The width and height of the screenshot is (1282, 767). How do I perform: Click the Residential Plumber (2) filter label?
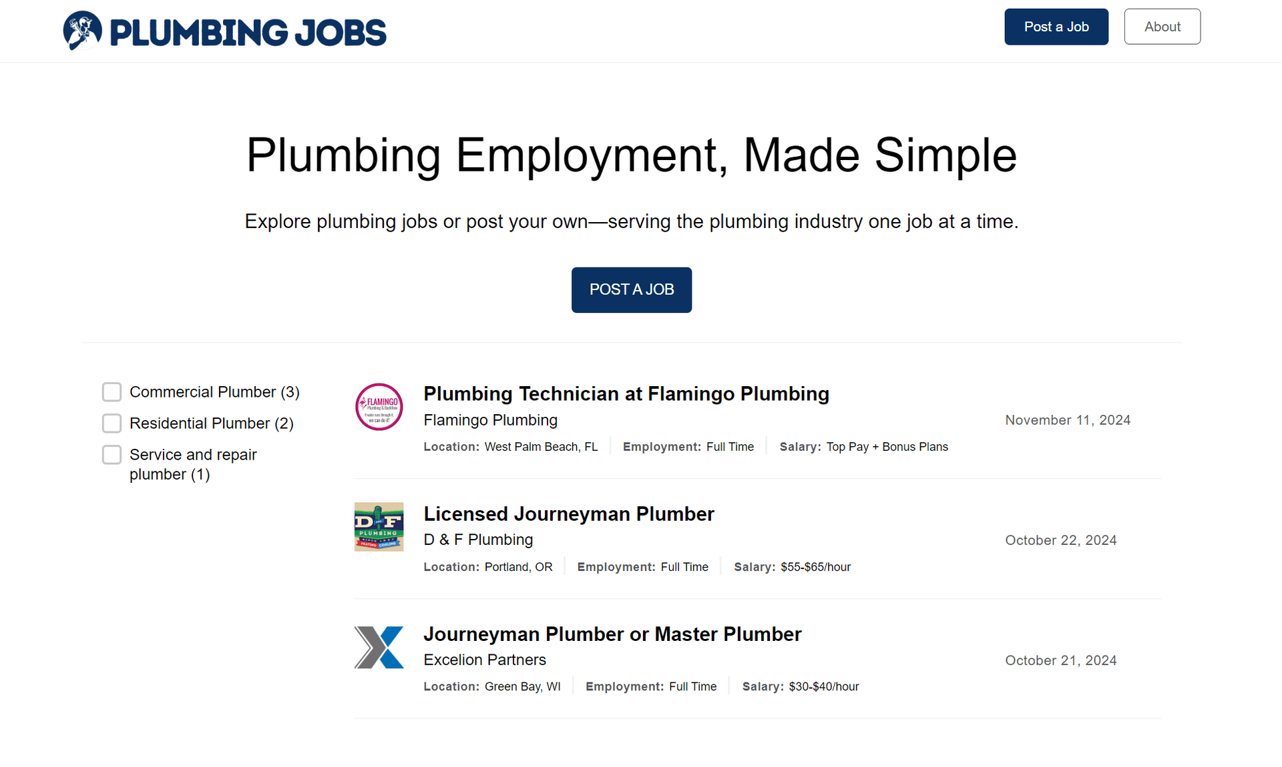211,424
